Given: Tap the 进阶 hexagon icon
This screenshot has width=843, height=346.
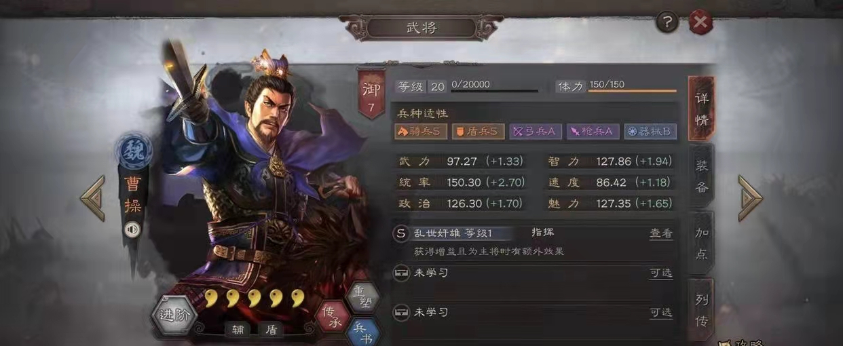Looking at the screenshot, I should tap(174, 315).
